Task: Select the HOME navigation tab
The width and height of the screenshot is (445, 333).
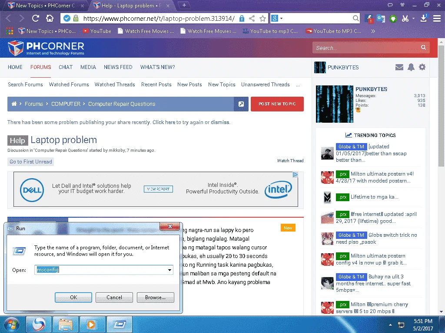Action: 15,67
